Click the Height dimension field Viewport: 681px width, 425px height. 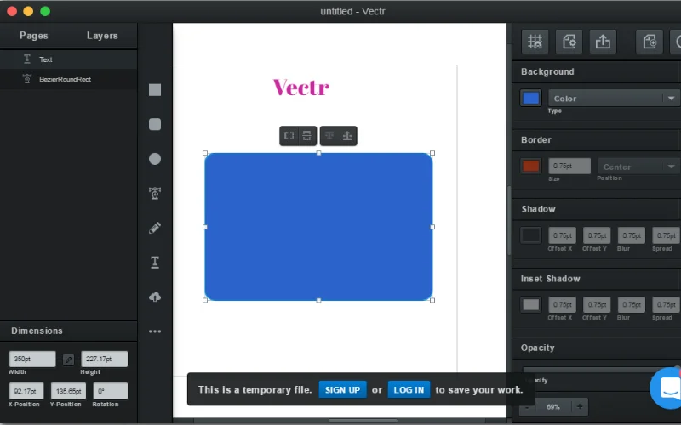pos(104,359)
